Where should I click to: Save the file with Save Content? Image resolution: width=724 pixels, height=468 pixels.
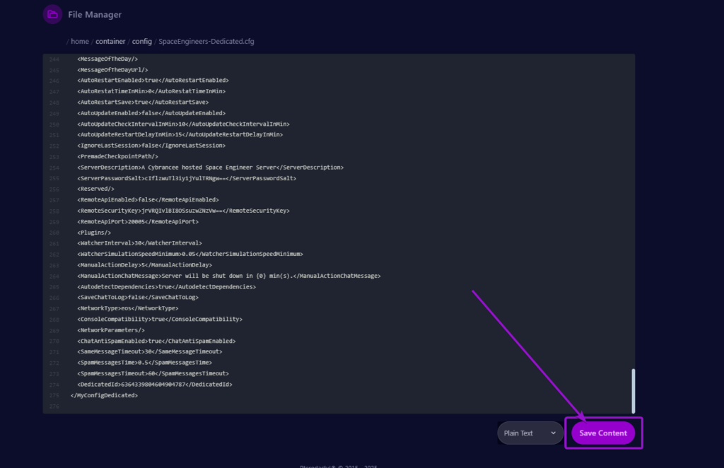tap(603, 433)
